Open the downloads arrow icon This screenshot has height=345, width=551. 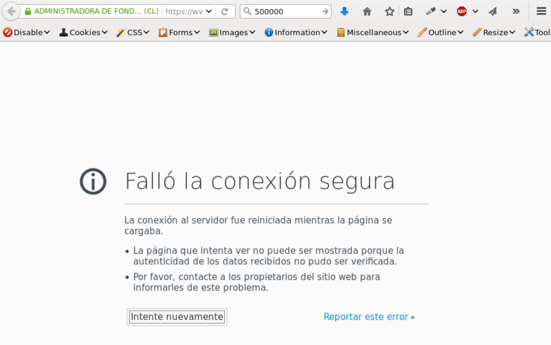(345, 12)
